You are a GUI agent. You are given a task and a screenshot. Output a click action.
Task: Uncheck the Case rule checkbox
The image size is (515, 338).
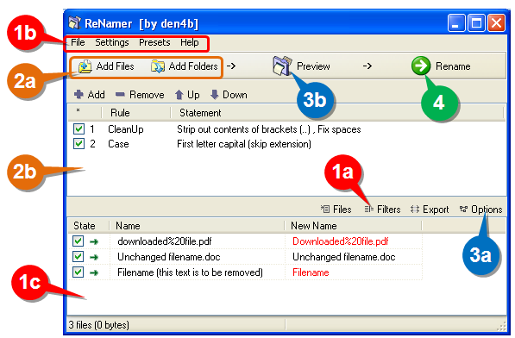[x=79, y=144]
